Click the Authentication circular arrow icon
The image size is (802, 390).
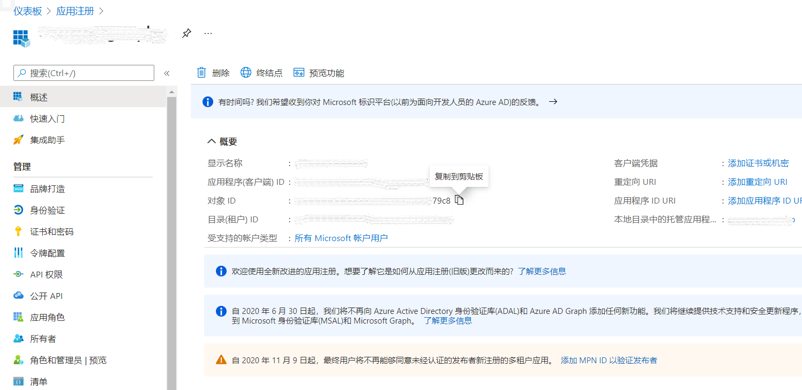pos(18,210)
